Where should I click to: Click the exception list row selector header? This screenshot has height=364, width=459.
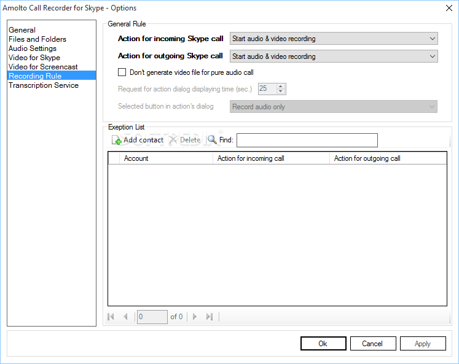coord(114,158)
